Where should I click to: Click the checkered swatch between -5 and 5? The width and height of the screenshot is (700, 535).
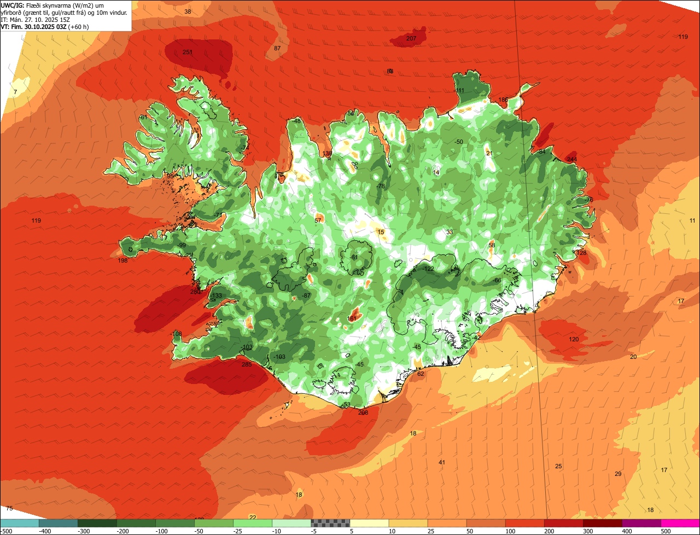(x=330, y=524)
